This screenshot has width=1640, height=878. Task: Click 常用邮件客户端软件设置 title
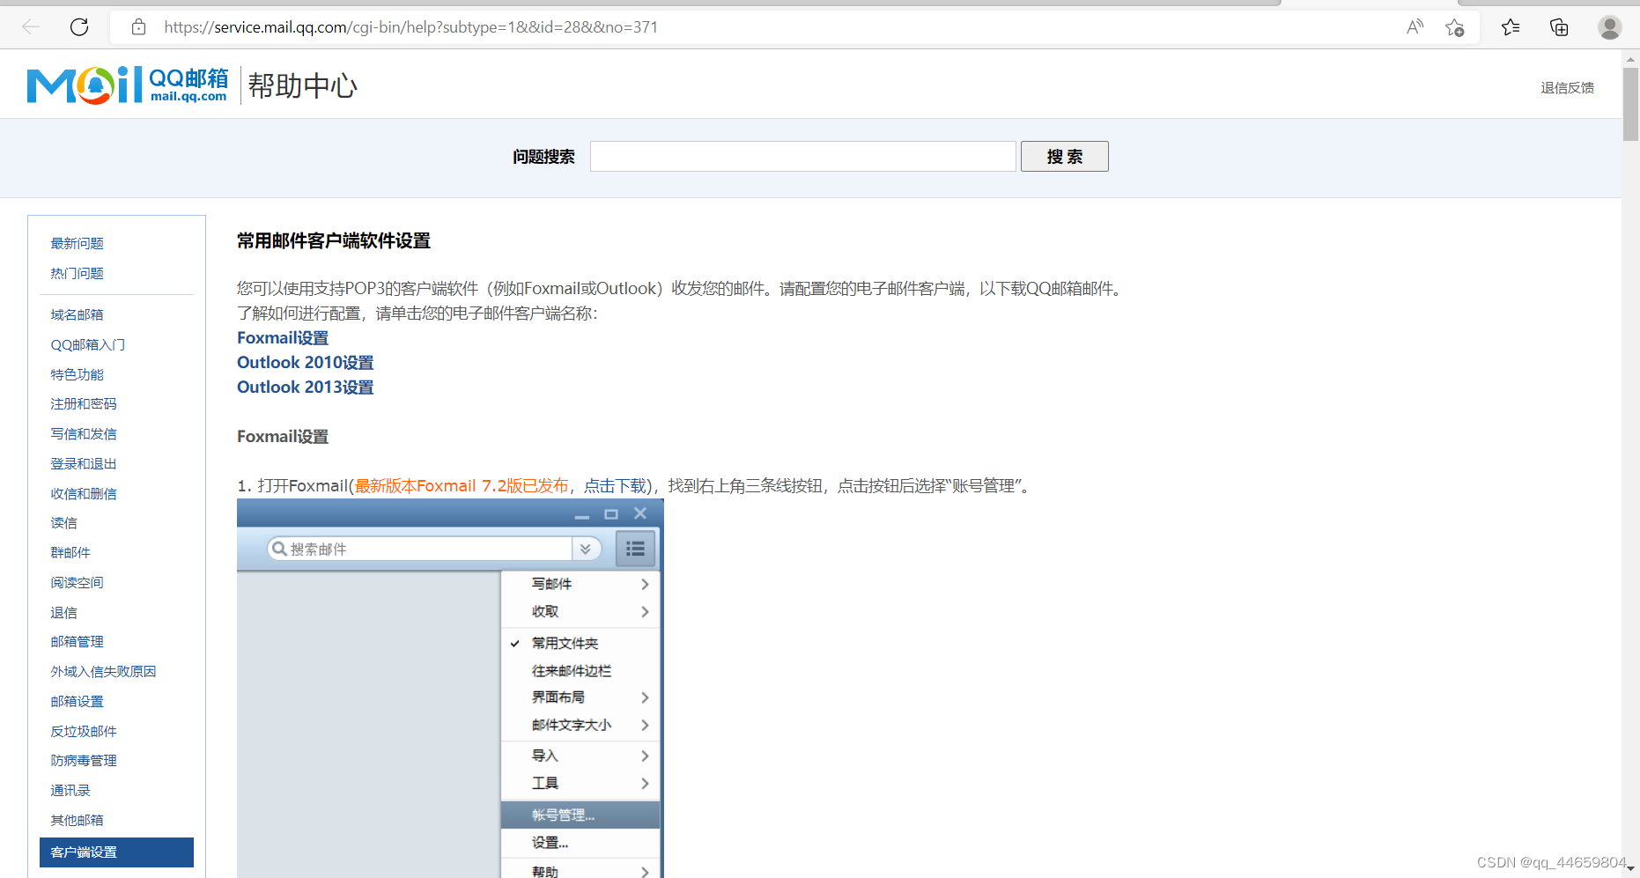(334, 241)
